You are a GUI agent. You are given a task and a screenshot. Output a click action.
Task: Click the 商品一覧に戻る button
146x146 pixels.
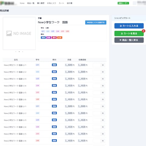[129, 40]
